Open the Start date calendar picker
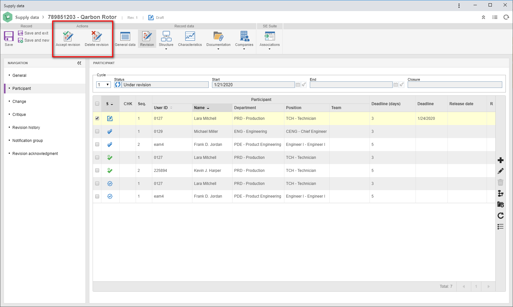513x307 pixels. [x=298, y=85]
